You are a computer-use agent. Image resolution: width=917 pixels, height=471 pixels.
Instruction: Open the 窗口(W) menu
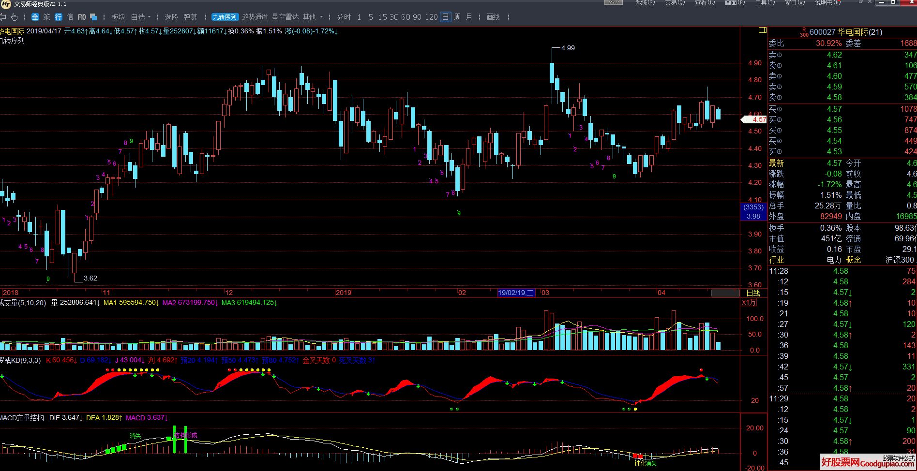(x=795, y=2)
